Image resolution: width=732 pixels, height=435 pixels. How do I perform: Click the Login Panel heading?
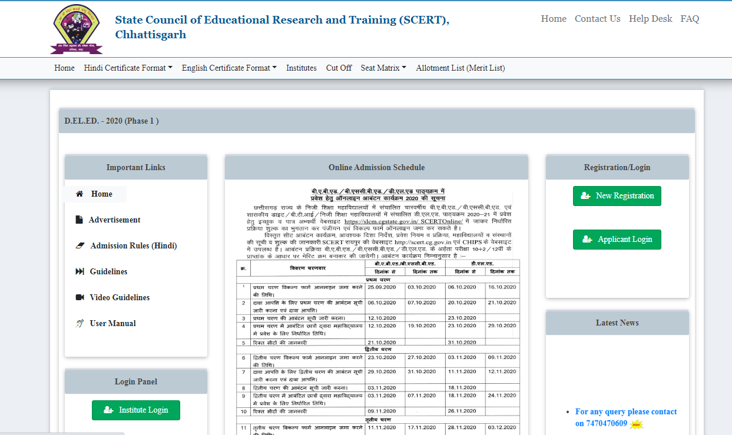point(136,381)
